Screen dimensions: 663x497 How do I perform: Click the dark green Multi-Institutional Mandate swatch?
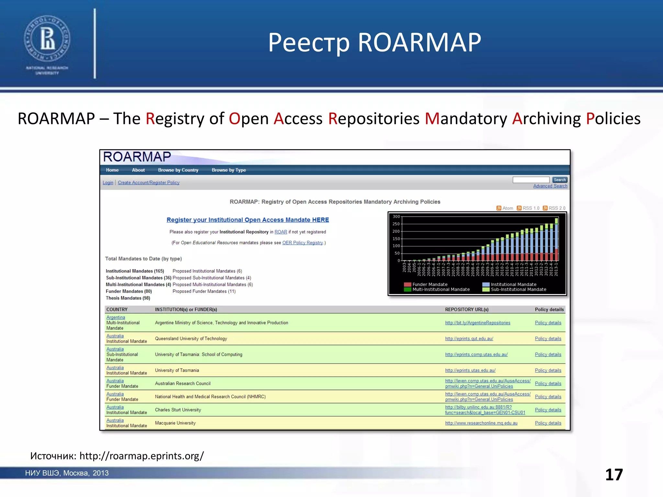point(407,290)
